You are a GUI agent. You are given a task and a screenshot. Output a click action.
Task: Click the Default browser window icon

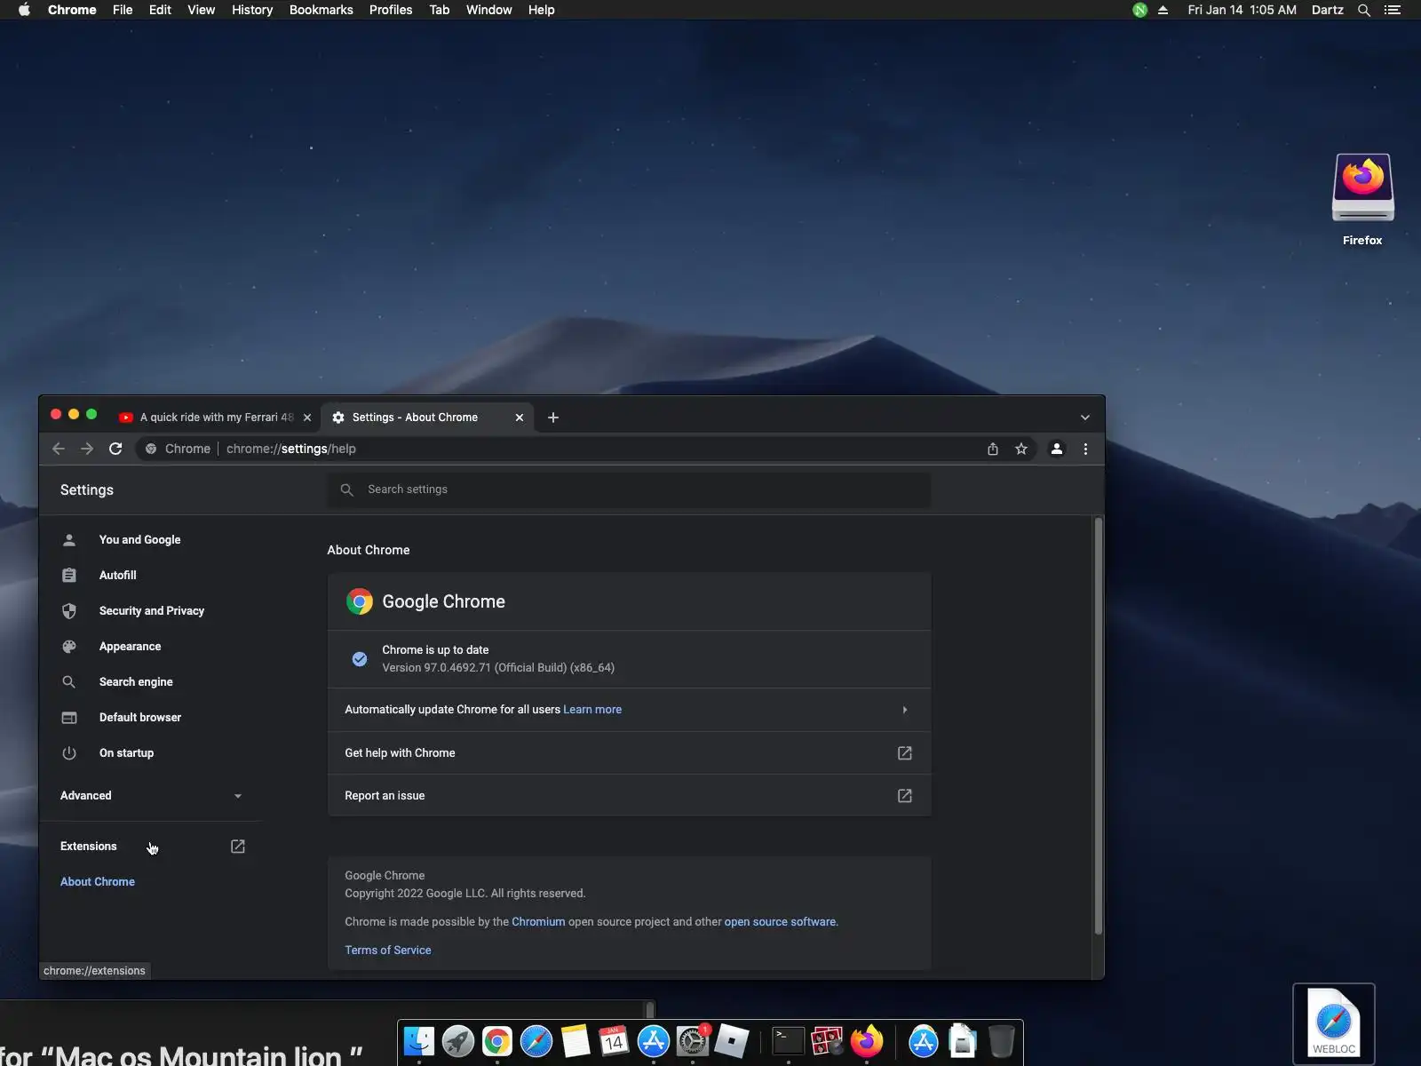tap(69, 718)
